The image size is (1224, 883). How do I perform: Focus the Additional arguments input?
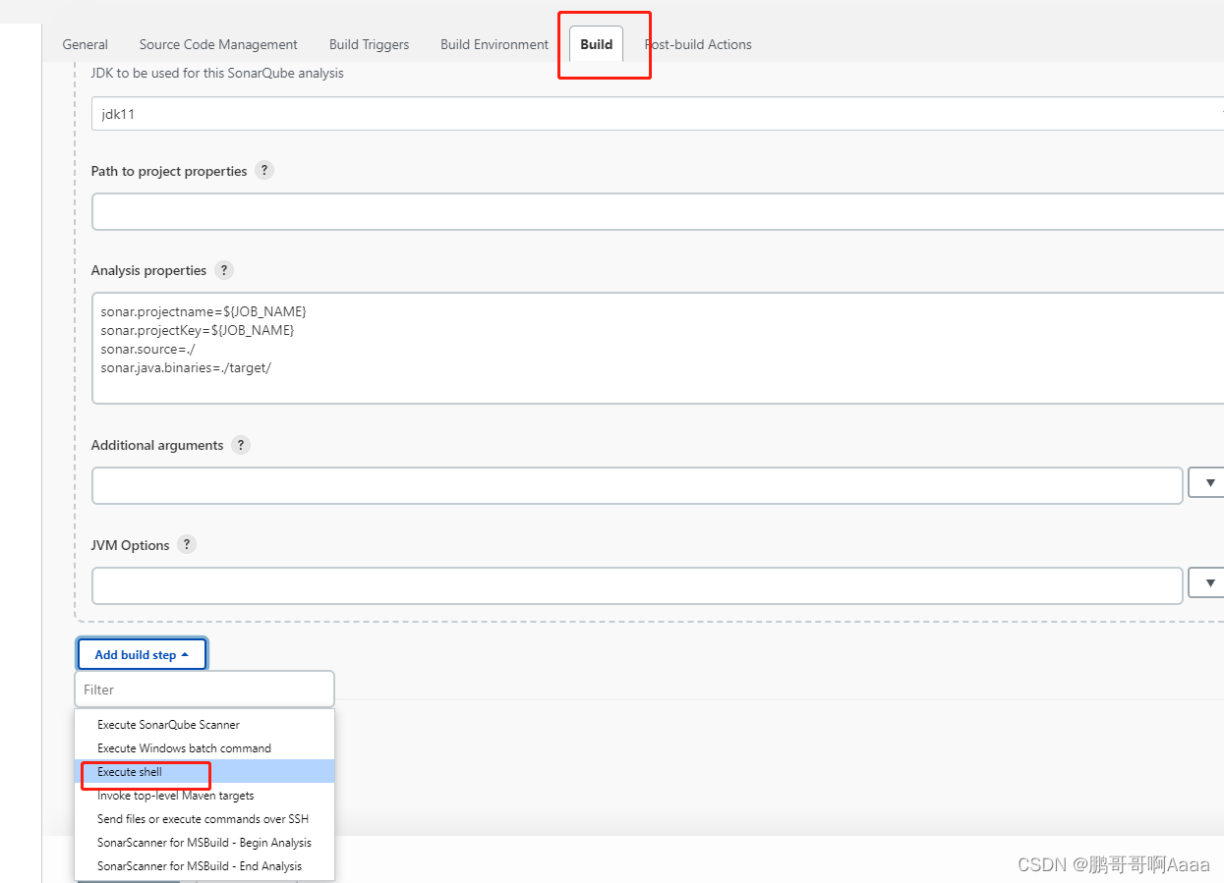pyautogui.click(x=637, y=485)
